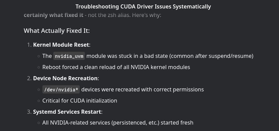Click the /dev/nvidia* inline code snippet
The width and height of the screenshot is (279, 131).
pyautogui.click(x=61, y=89)
